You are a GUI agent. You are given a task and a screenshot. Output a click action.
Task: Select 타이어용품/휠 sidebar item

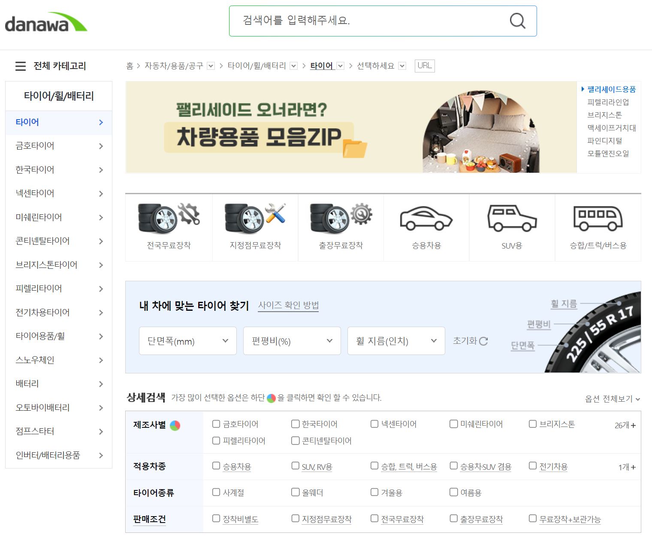pyautogui.click(x=59, y=337)
